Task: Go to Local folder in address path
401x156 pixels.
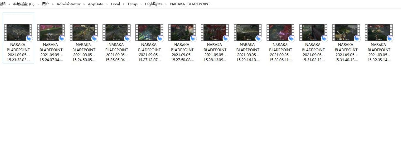Action: [115, 4]
